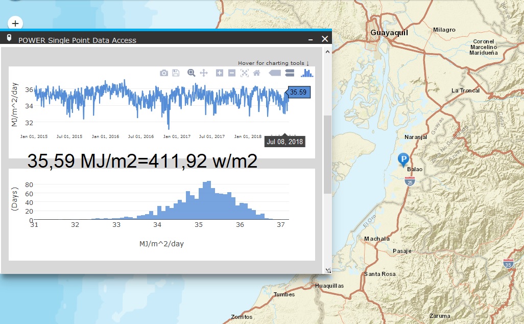The image size is (524, 324).
Task: Click the save/edit floppy disk icon
Action: click(176, 73)
